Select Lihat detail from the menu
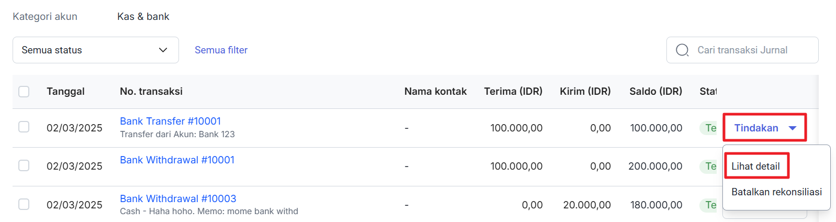 click(755, 166)
